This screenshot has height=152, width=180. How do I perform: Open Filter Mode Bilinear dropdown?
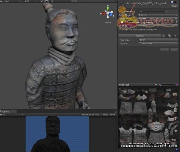[x=158, y=15]
